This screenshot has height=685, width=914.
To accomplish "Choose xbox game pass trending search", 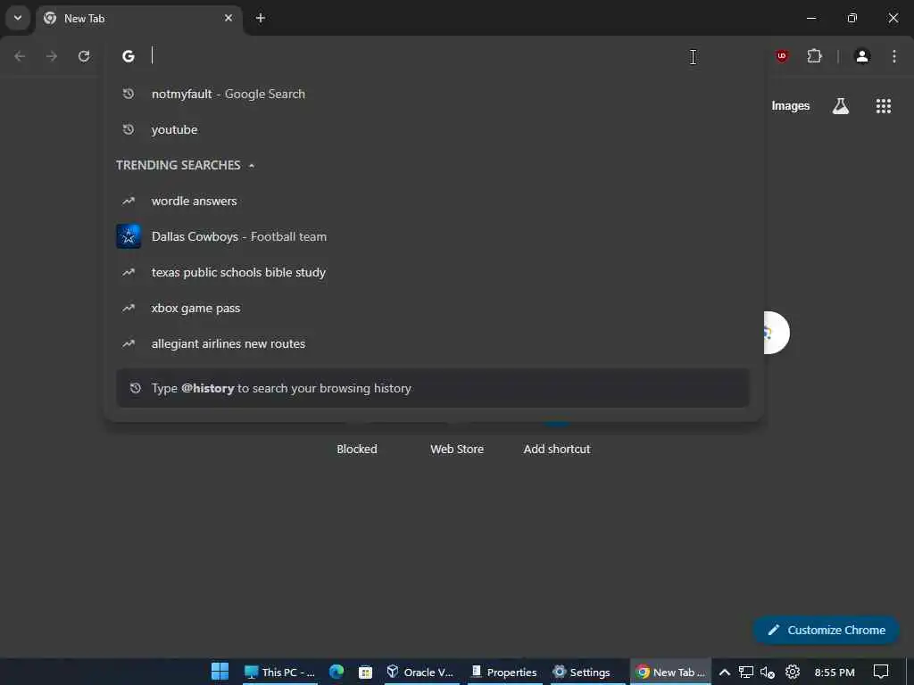I will [x=434, y=308].
